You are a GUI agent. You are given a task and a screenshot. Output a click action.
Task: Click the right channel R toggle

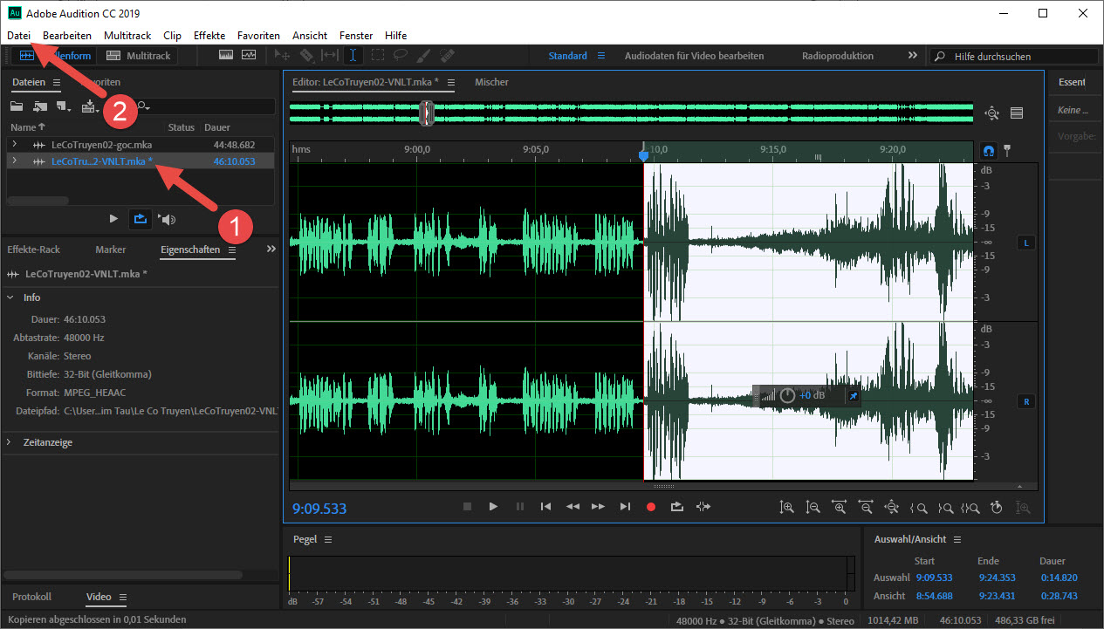[x=1025, y=402]
